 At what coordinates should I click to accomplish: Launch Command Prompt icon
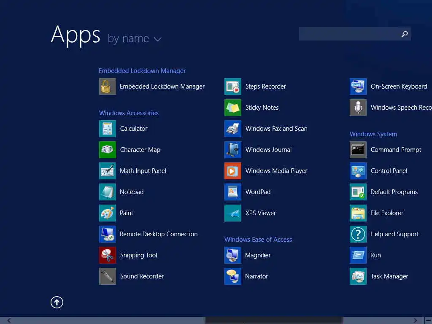coord(358,150)
